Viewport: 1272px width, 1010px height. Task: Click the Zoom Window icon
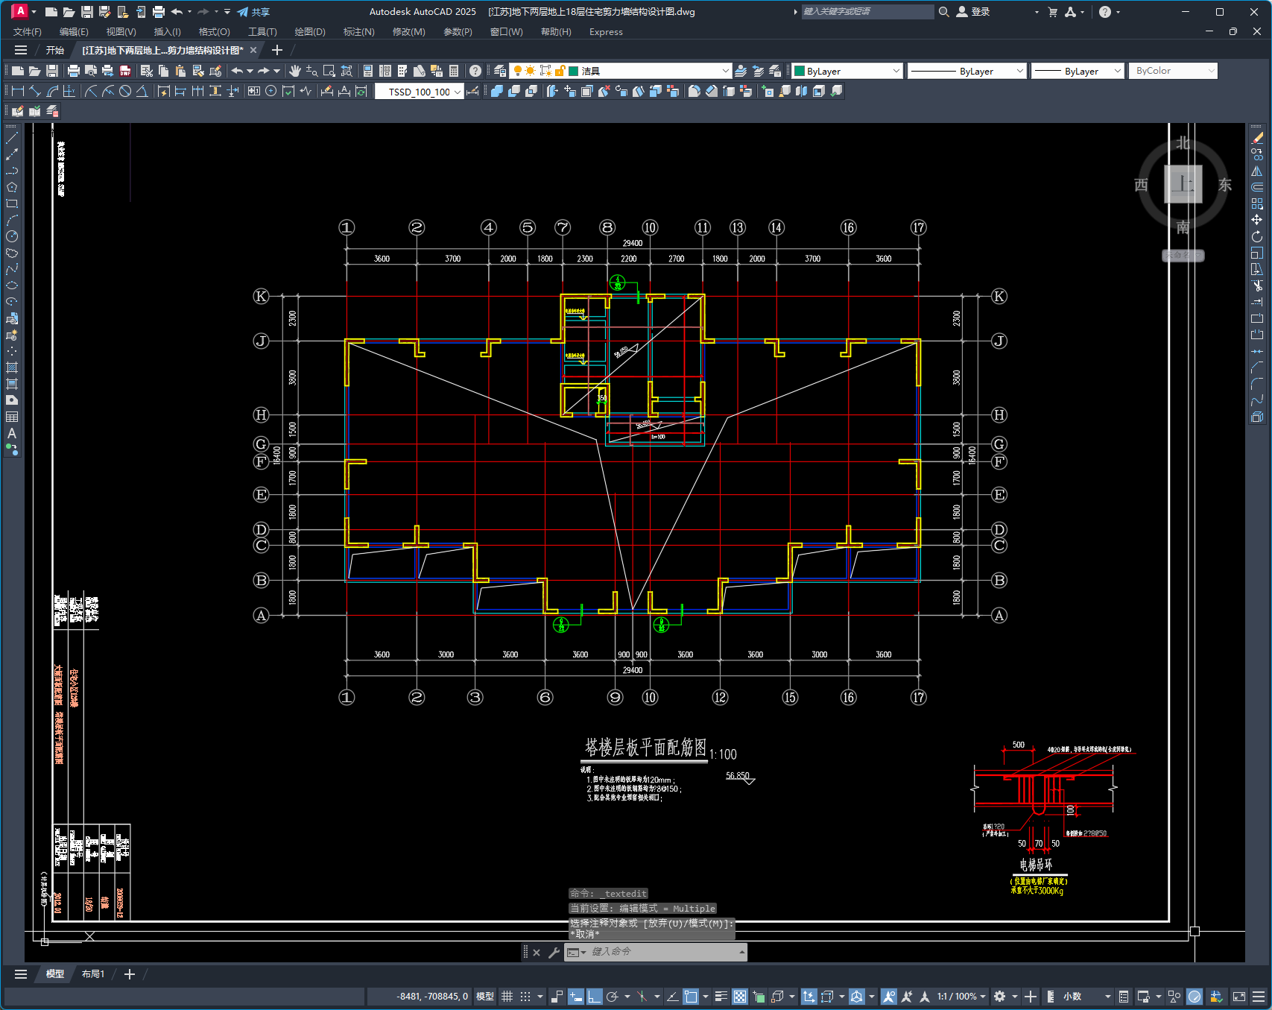tap(329, 71)
